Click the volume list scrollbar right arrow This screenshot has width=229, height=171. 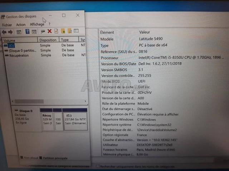pyautogui.click(x=85, y=101)
